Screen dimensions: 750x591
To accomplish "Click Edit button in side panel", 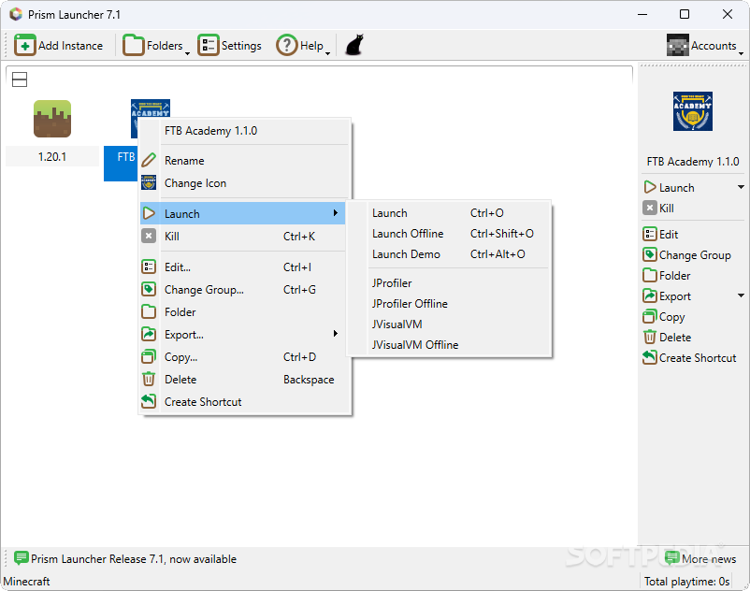I will point(660,235).
